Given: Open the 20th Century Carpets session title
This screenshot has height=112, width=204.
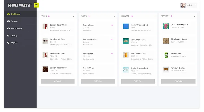Looking at the screenshot, I should tap(180, 39).
